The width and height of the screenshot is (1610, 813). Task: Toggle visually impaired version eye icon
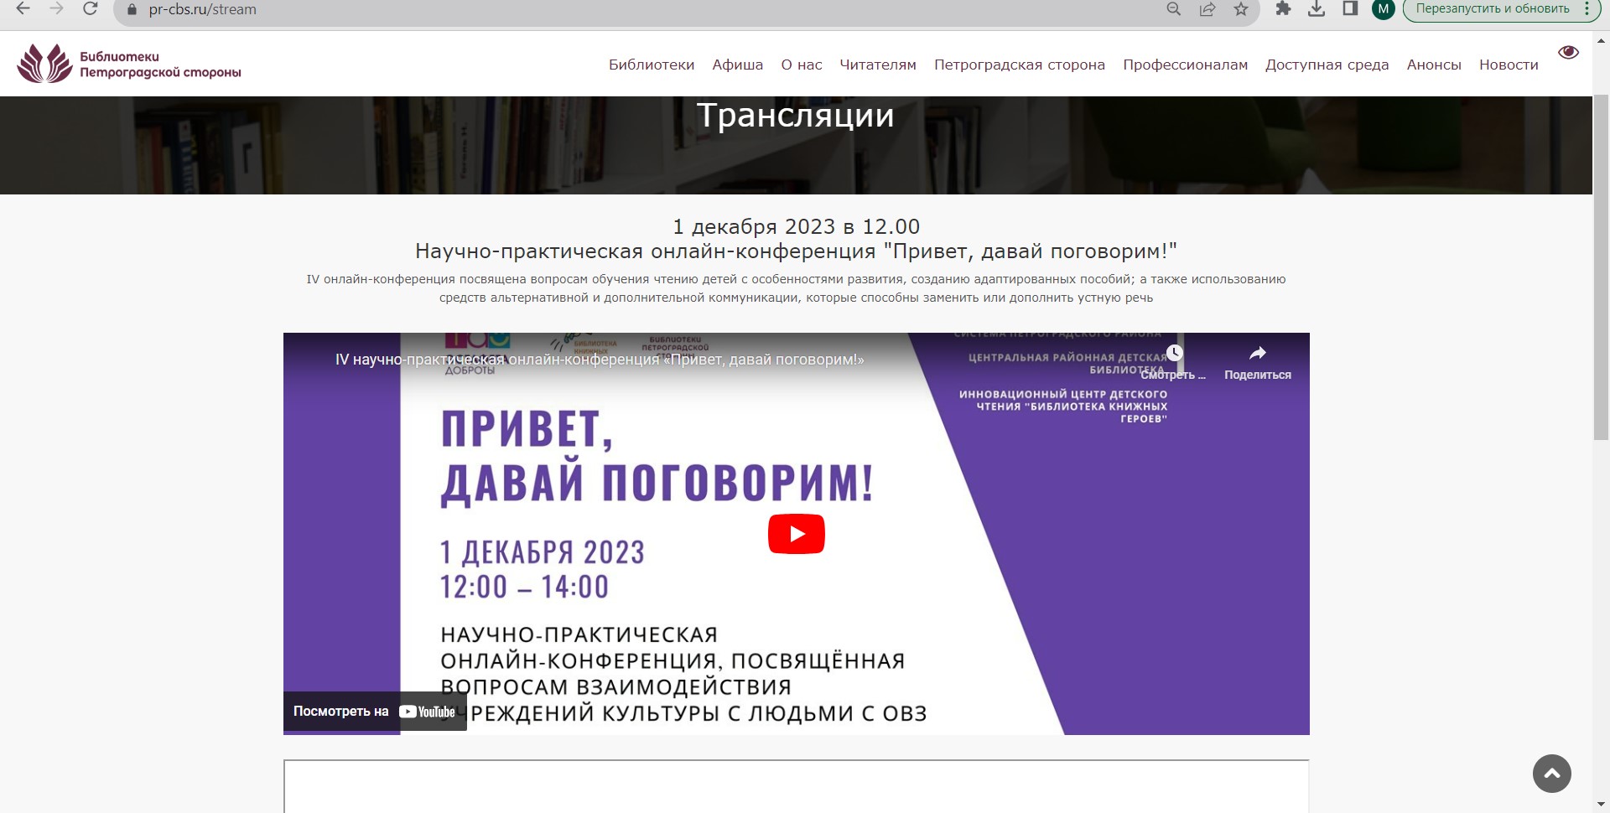click(1568, 53)
